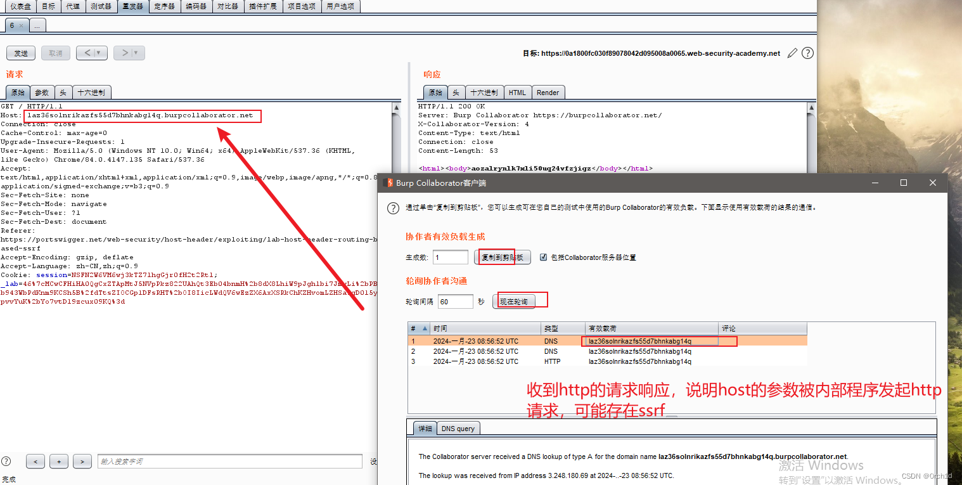
Task: Click the Burp Collaborator window logo icon
Action: click(389, 183)
